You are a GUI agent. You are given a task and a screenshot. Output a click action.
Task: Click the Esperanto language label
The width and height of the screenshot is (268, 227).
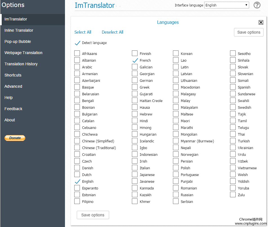pyautogui.click(x=90, y=188)
